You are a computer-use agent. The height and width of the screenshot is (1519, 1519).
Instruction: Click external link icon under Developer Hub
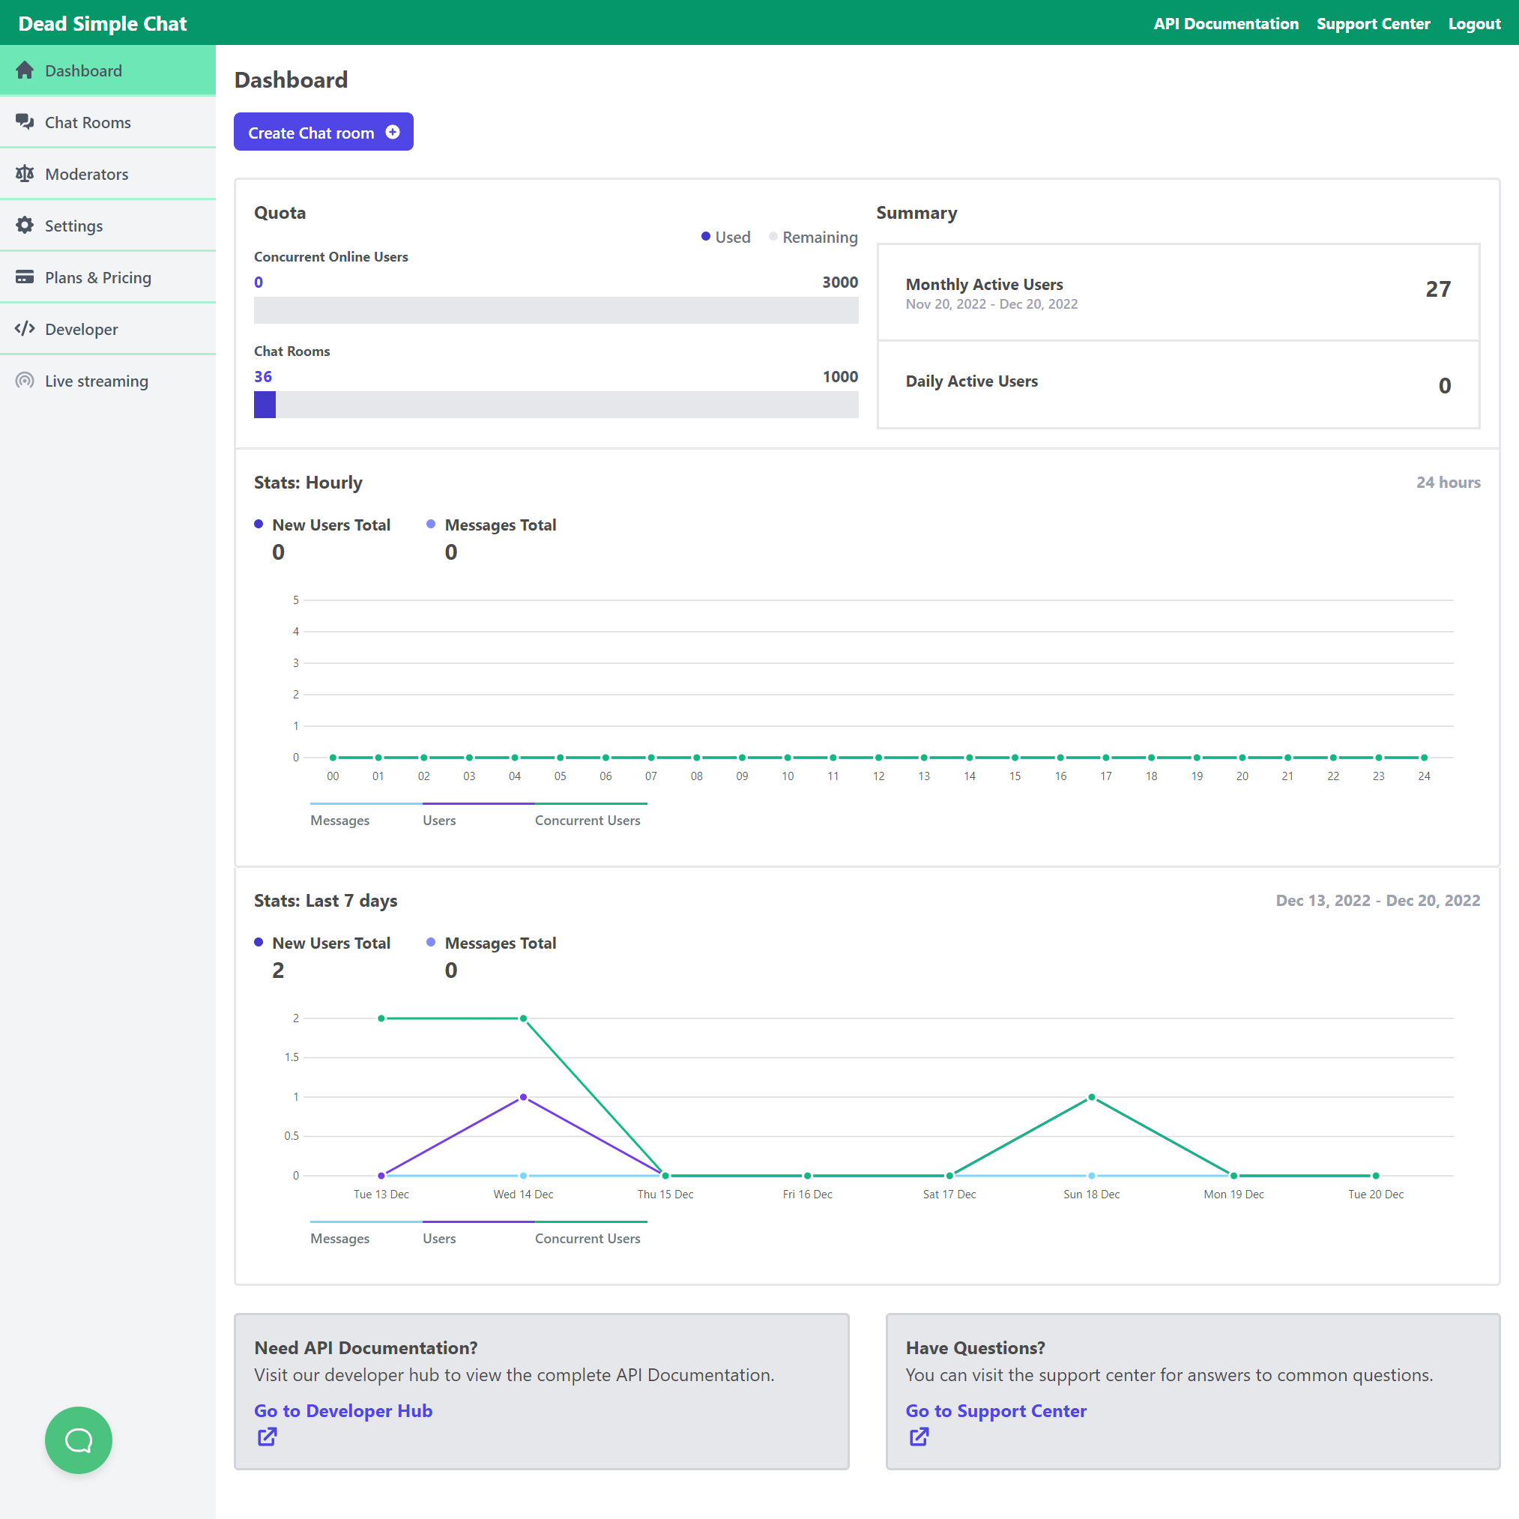point(268,1437)
